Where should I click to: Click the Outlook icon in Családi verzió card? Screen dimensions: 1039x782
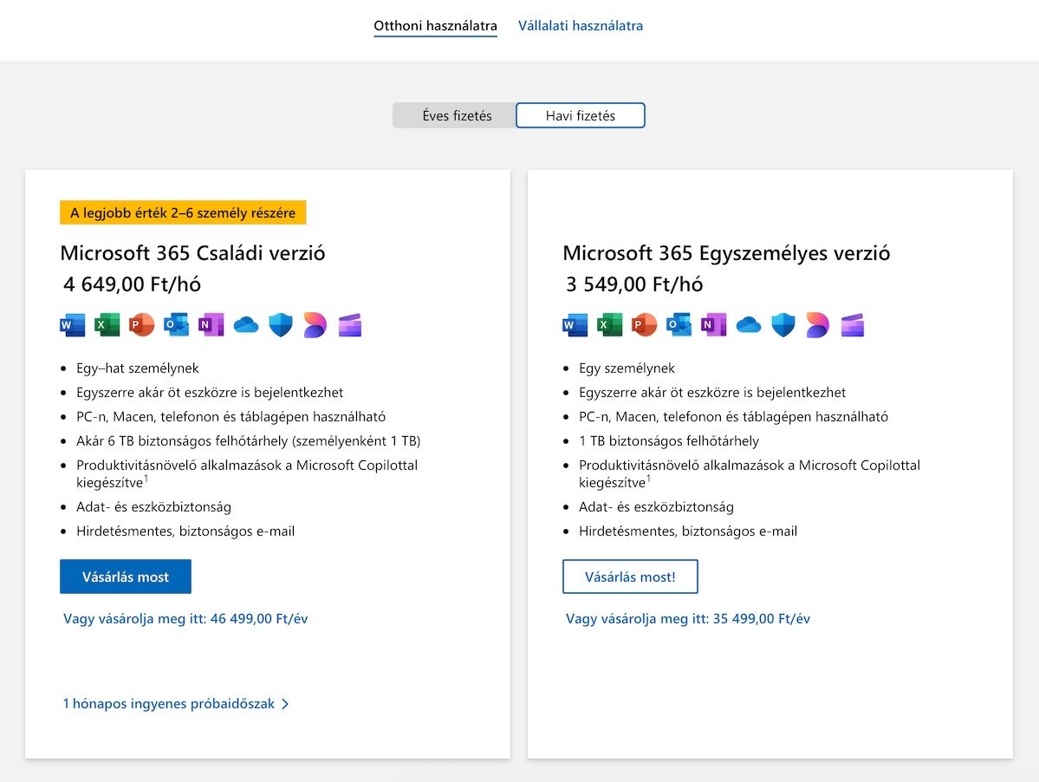176,325
